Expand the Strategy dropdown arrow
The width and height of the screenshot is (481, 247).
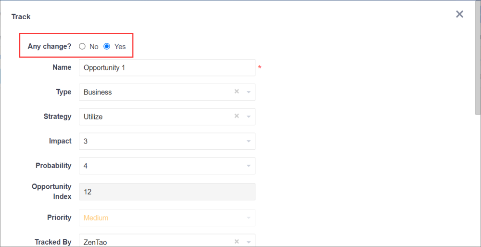click(249, 117)
